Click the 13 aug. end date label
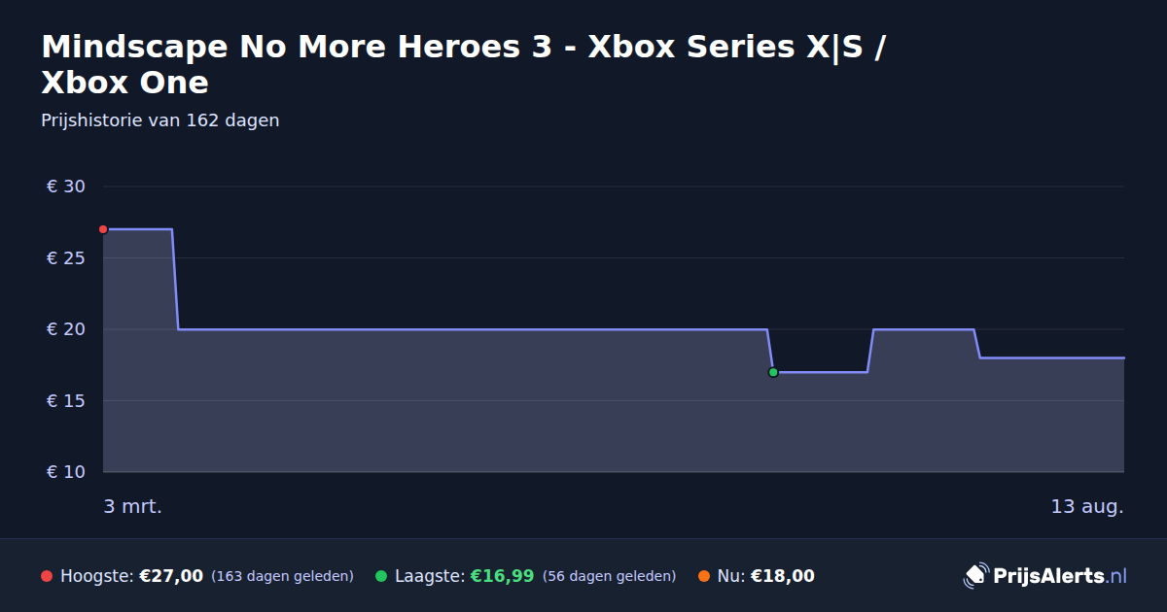The width and height of the screenshot is (1167, 612). pyautogui.click(x=1087, y=507)
